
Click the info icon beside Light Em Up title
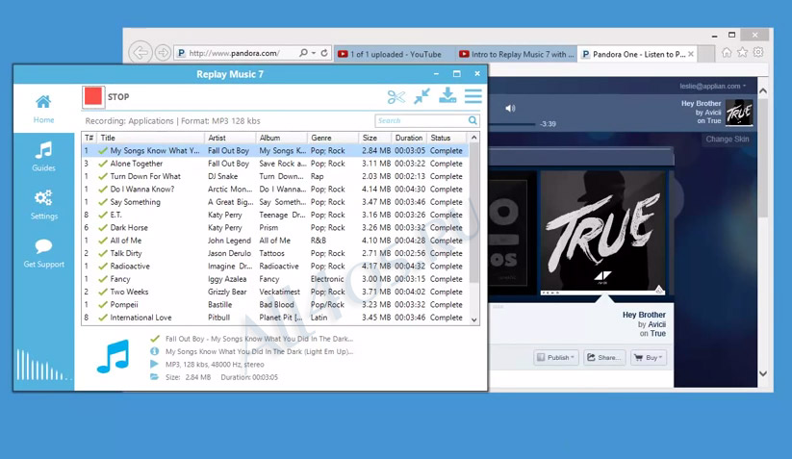click(x=155, y=351)
